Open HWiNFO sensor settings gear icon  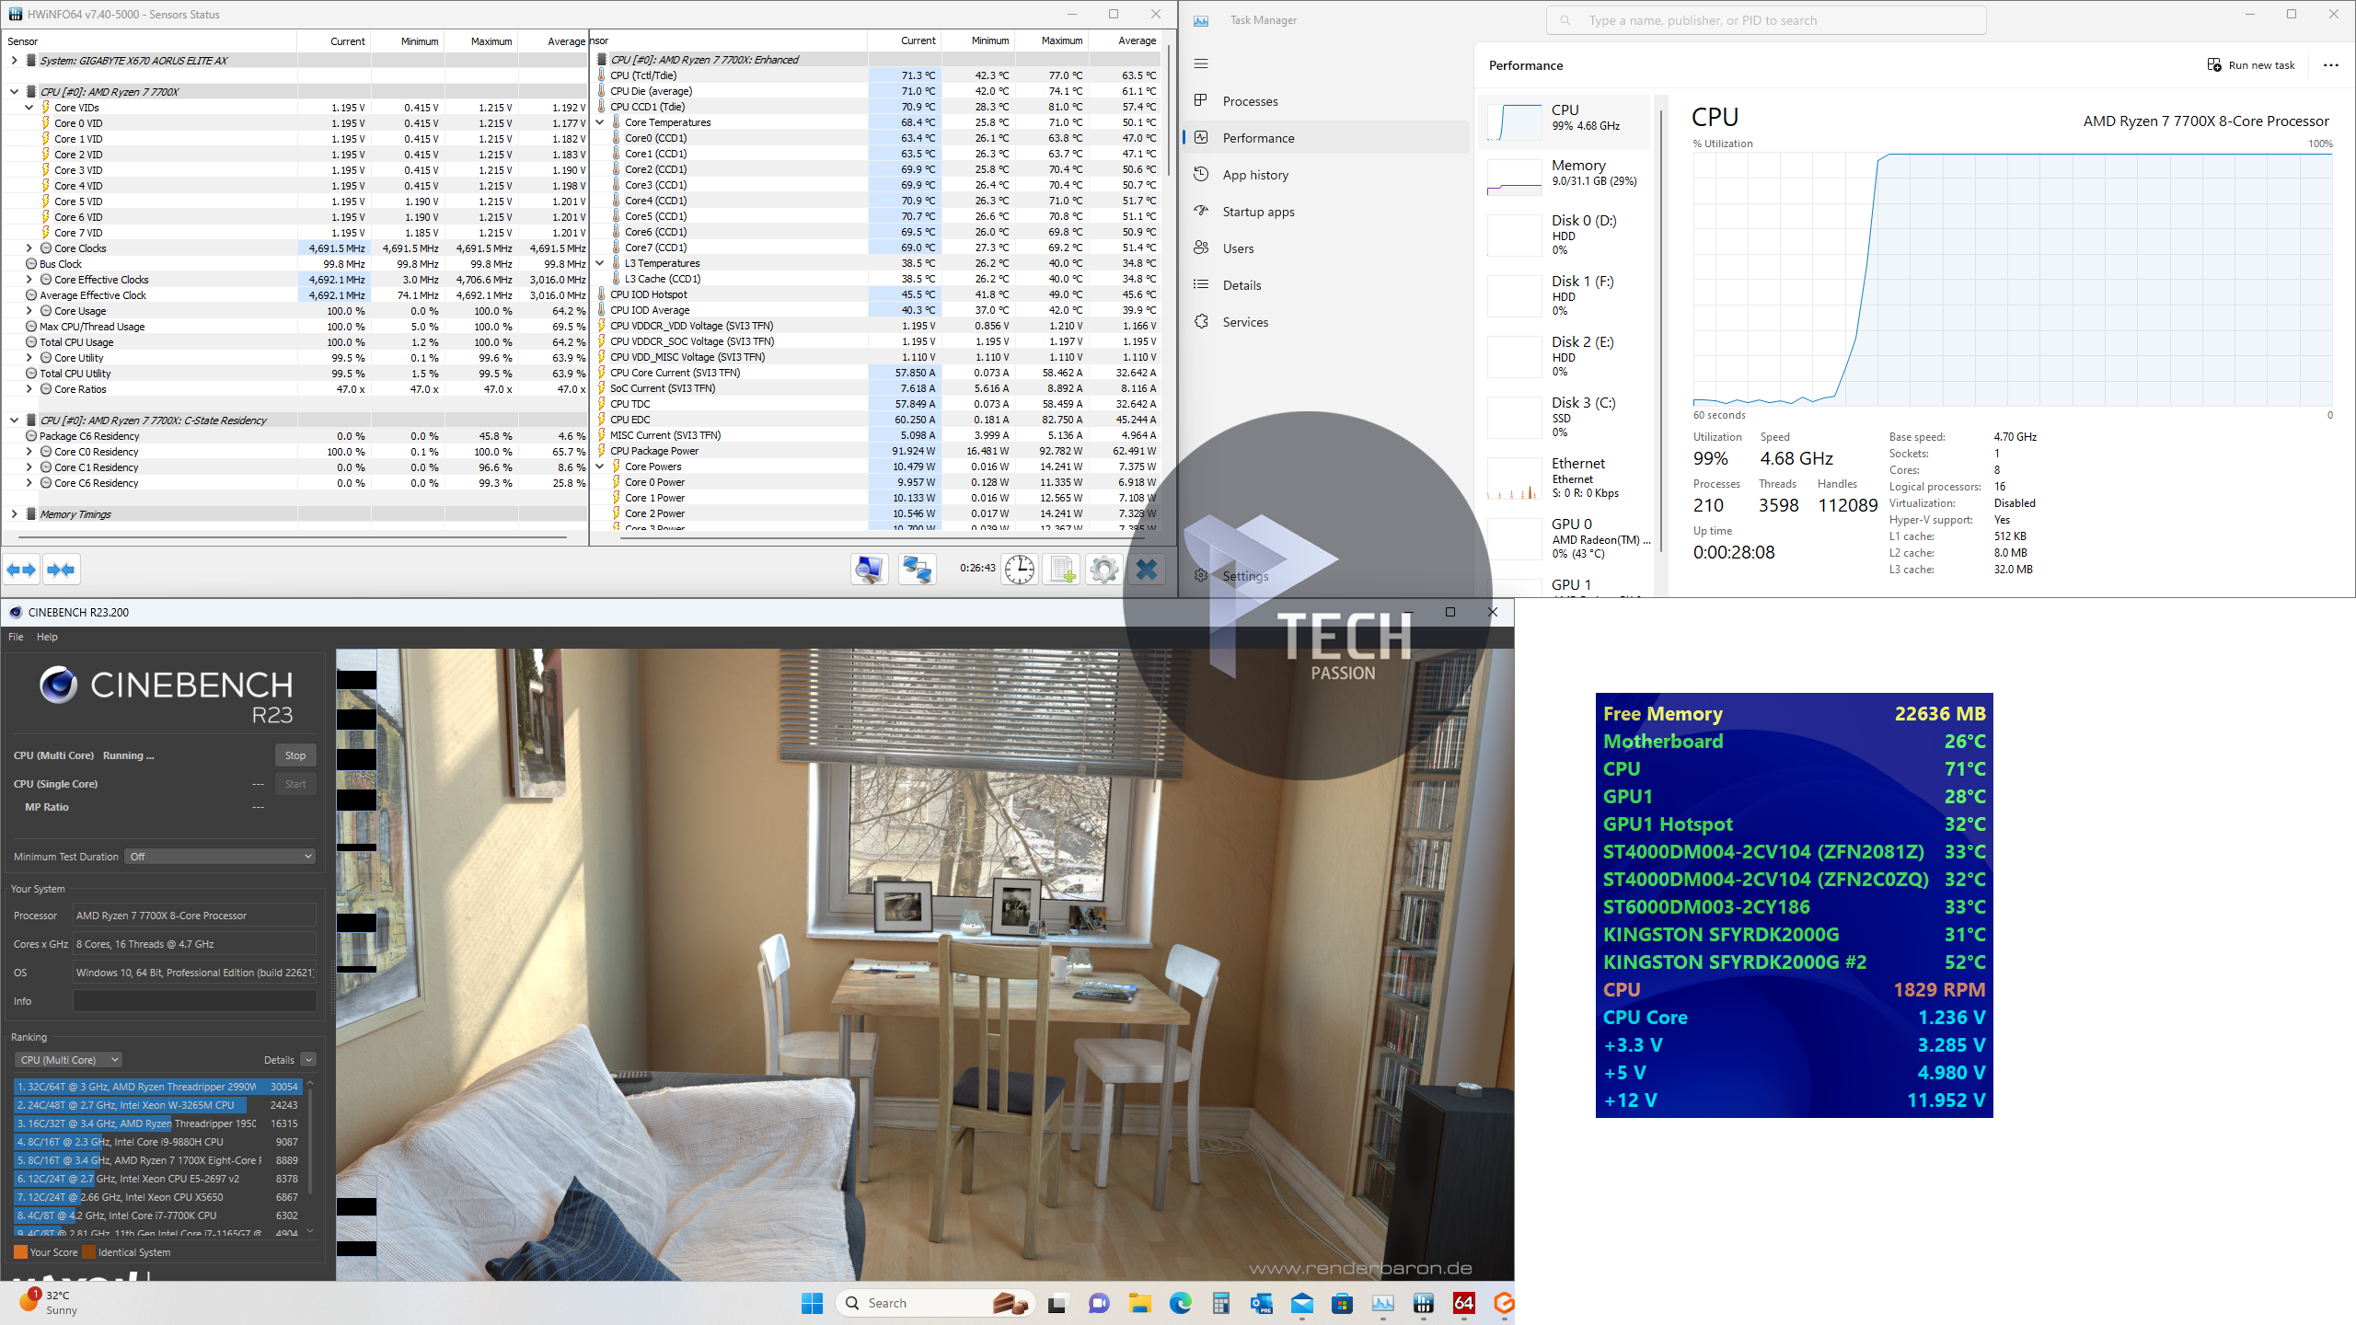click(1103, 570)
